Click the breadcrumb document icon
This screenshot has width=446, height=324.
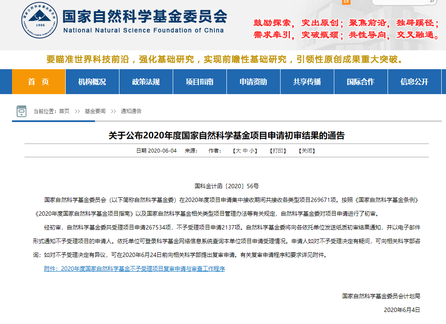21,111
